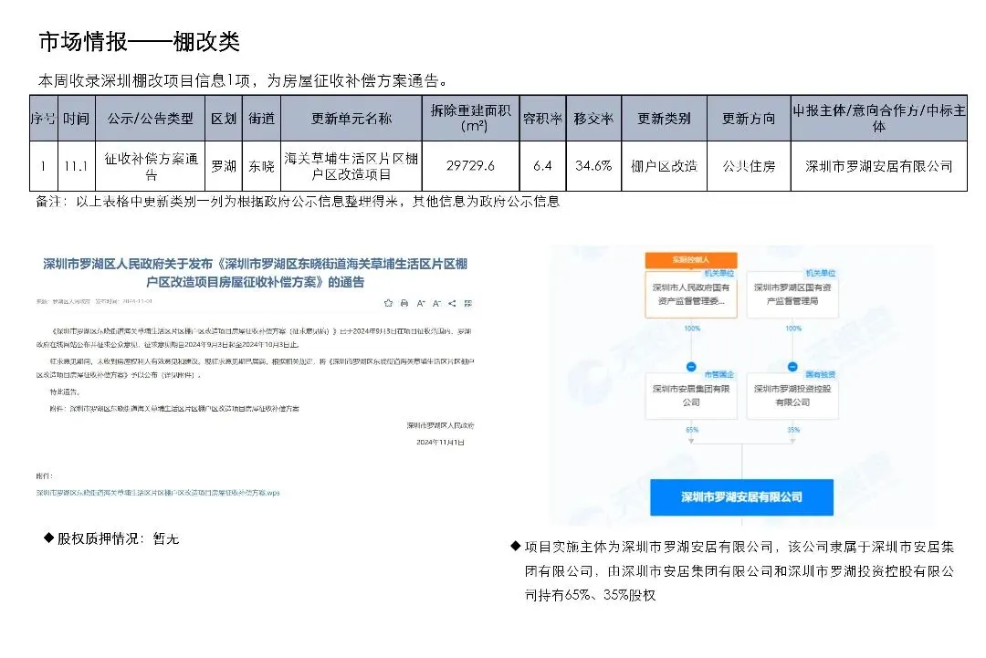Click the 备注 note line below the table

coord(298,202)
